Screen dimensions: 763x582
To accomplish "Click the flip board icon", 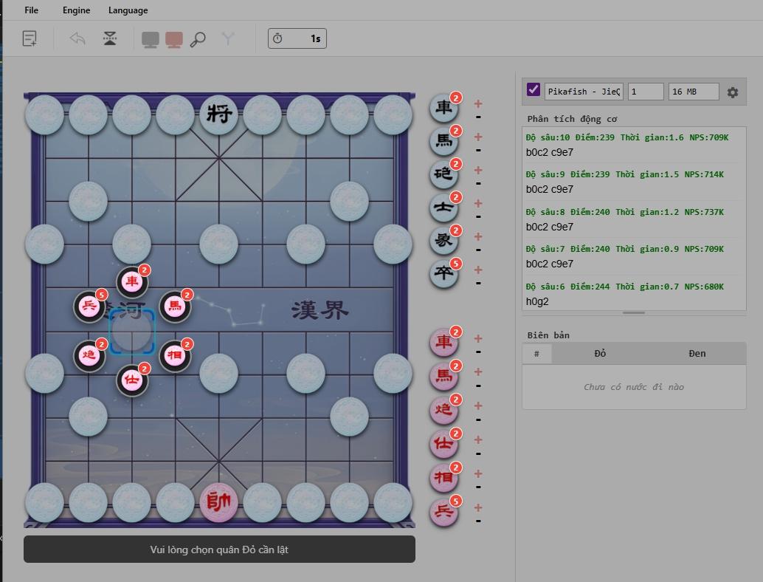I will click(x=110, y=38).
